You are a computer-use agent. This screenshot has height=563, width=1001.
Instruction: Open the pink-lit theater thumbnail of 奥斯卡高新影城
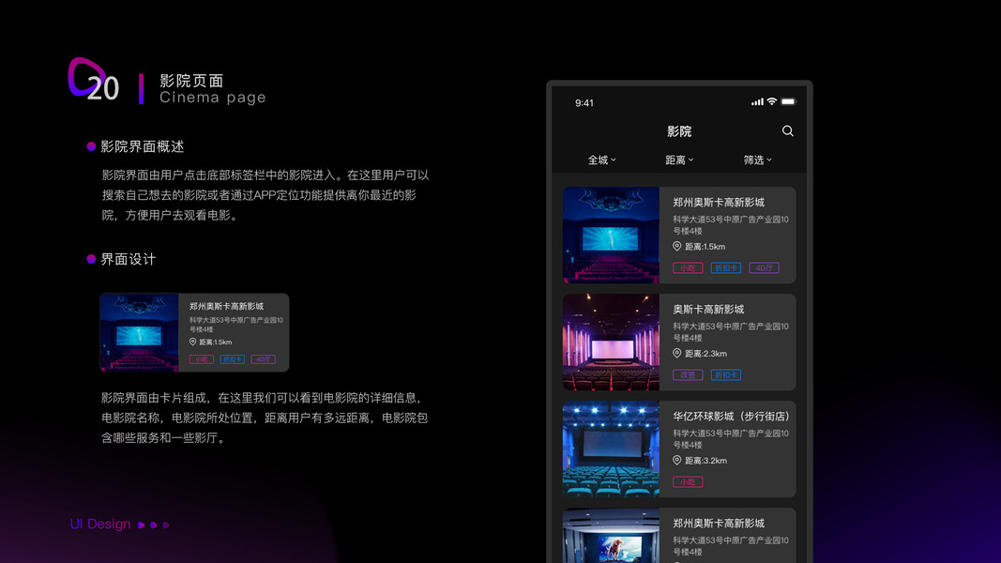pos(611,342)
